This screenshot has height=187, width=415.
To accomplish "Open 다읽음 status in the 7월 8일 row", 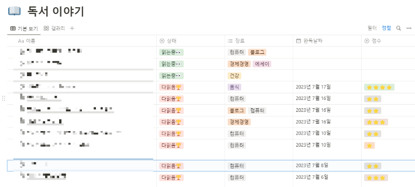I will (x=171, y=166).
